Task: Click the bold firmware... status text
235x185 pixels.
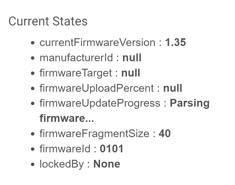Action: 67,118
